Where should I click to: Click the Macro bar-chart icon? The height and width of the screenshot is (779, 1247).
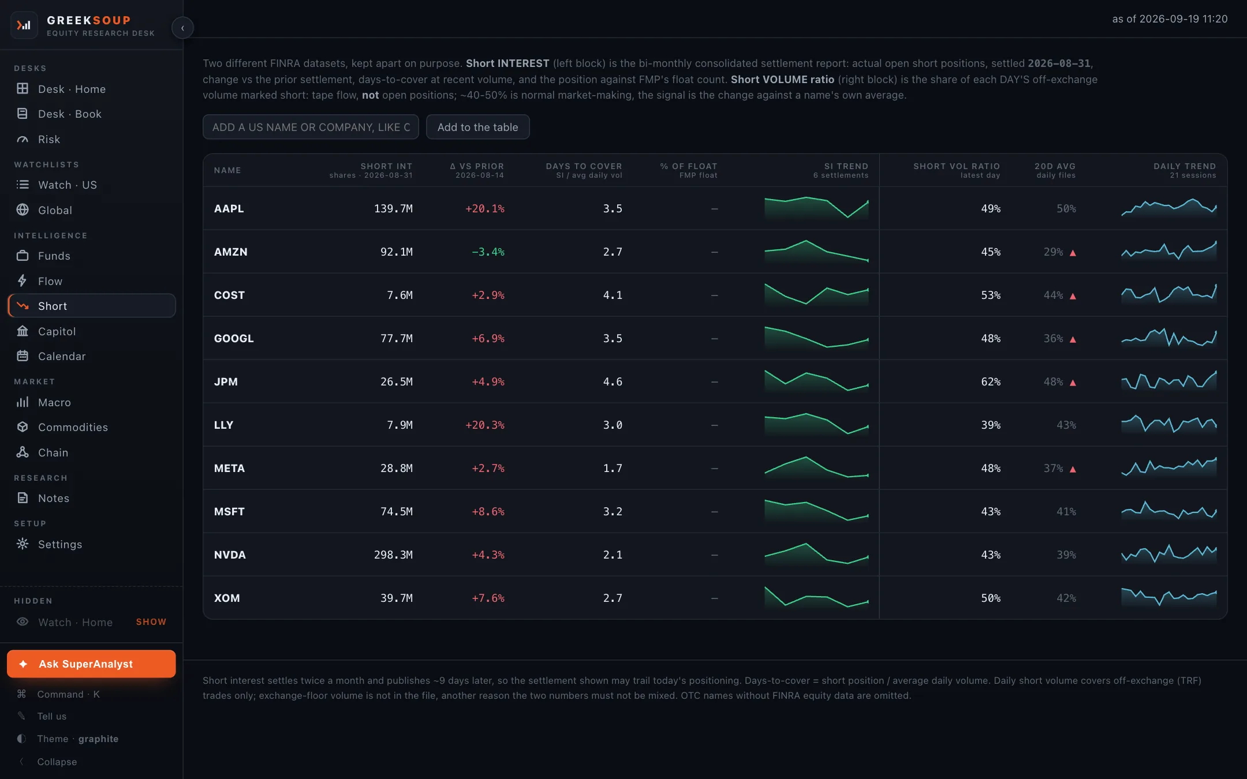[23, 402]
